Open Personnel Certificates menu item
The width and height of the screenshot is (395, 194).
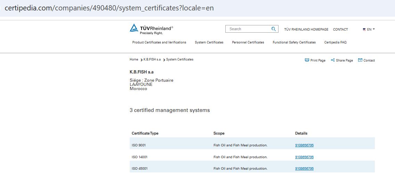point(248,42)
